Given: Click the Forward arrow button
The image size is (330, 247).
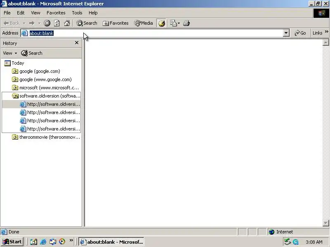Looking at the screenshot, I should tap(32, 23).
